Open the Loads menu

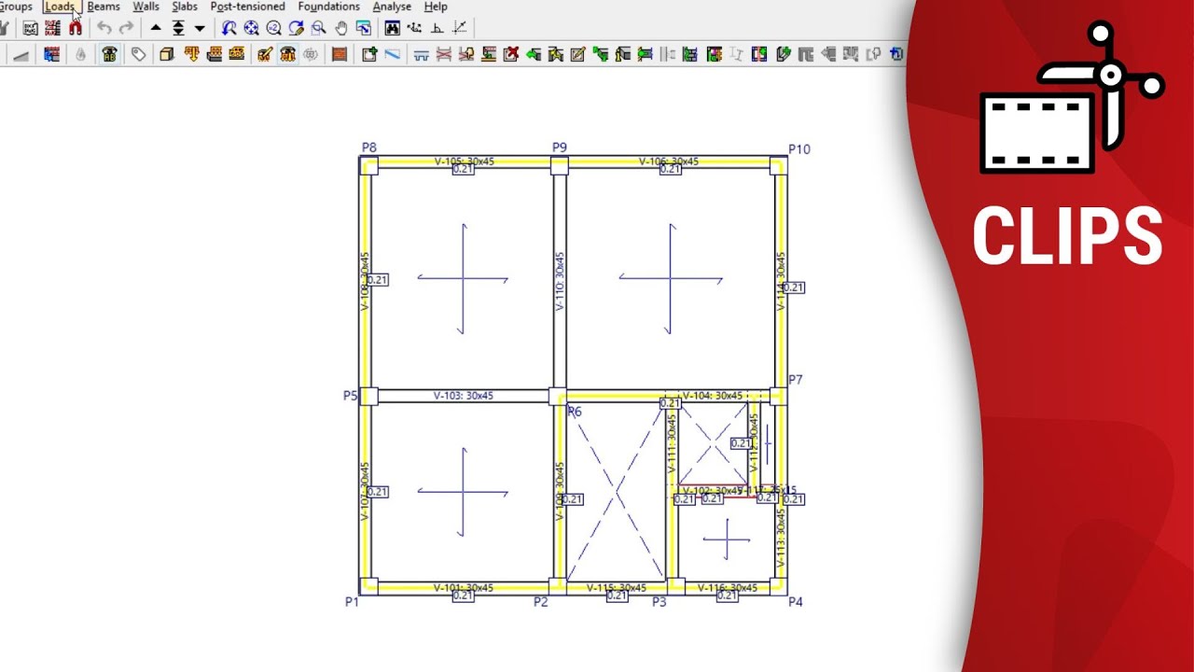point(60,7)
